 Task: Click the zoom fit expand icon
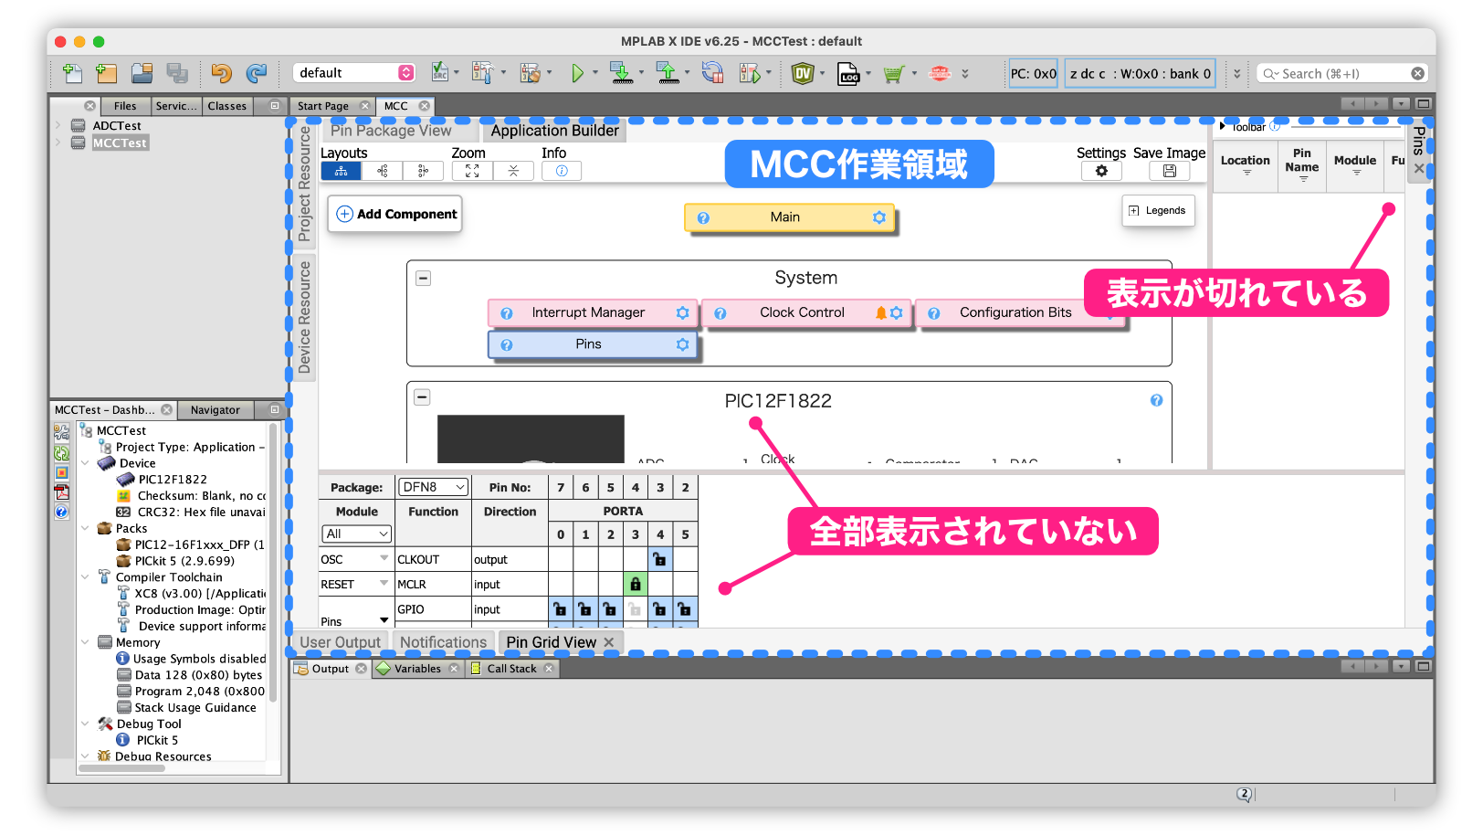[472, 171]
